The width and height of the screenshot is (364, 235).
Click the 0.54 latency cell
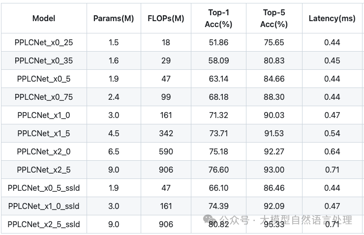[x=332, y=133]
